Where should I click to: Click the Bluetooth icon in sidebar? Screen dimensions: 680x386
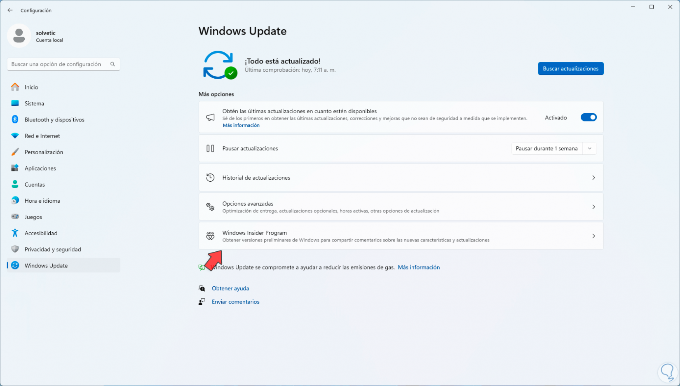(15, 119)
